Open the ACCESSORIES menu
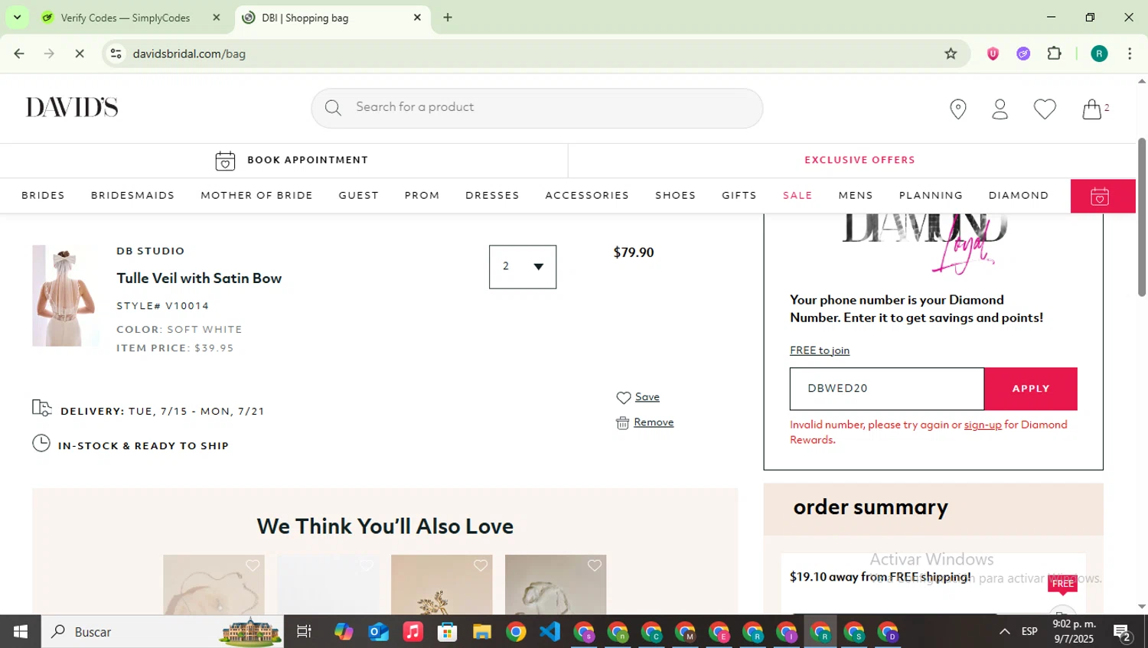Viewport: 1148px width, 648px height. tap(587, 196)
